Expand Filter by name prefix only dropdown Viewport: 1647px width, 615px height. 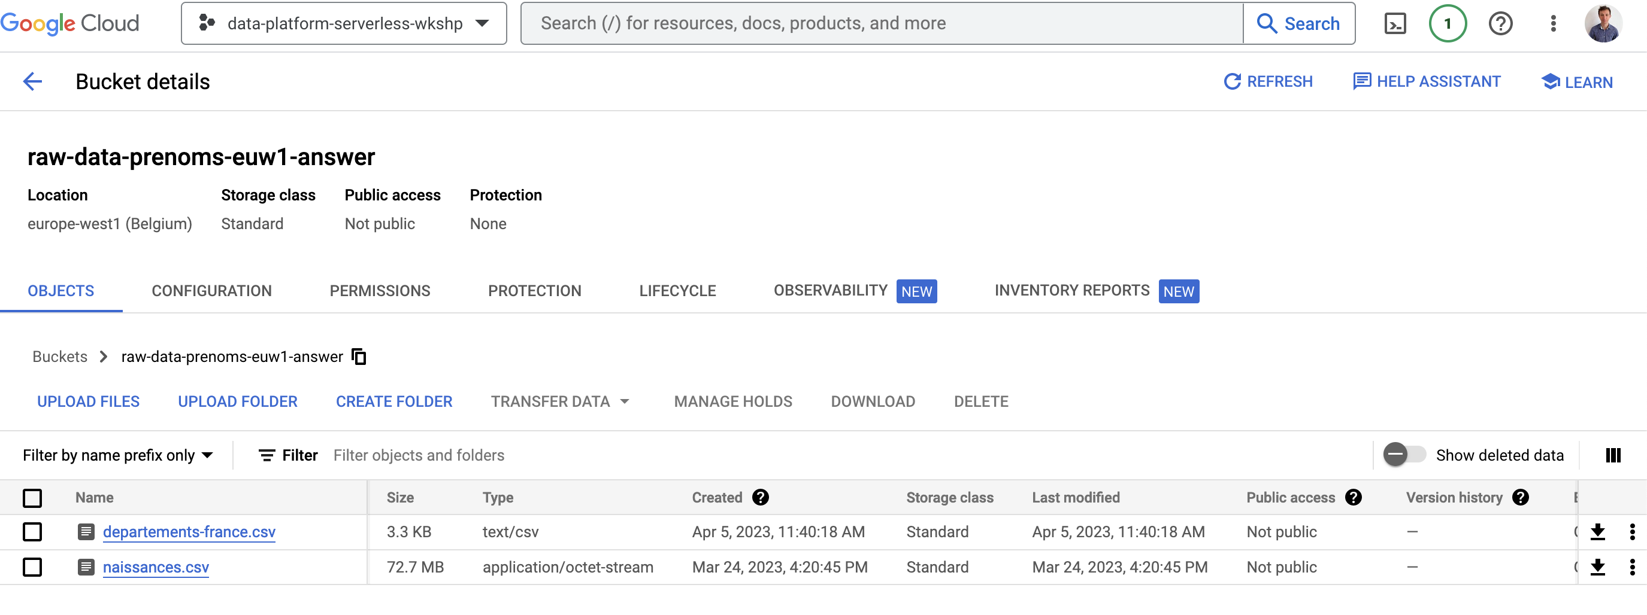[x=117, y=455]
